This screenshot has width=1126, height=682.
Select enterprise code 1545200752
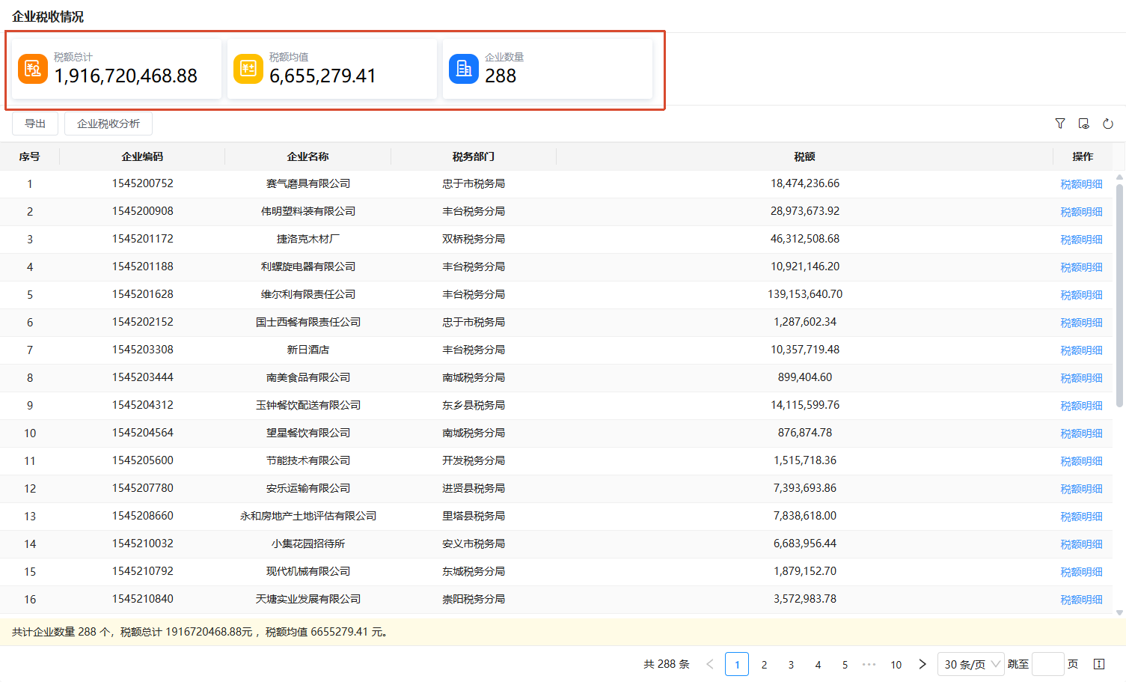click(142, 183)
